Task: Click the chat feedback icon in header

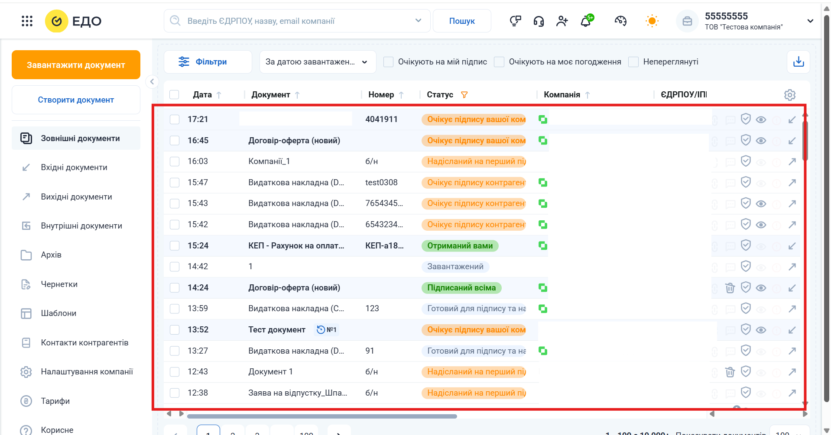Action: (515, 21)
